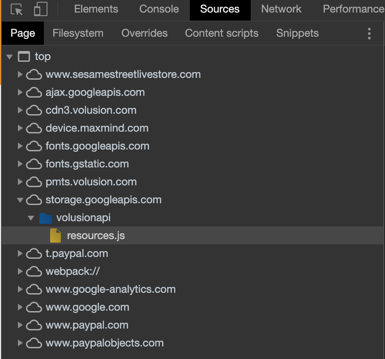Click the blue volusionapi folder icon
The width and height of the screenshot is (385, 359).
click(45, 218)
